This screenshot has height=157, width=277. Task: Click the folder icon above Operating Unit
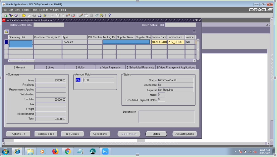click(x=7, y=32)
